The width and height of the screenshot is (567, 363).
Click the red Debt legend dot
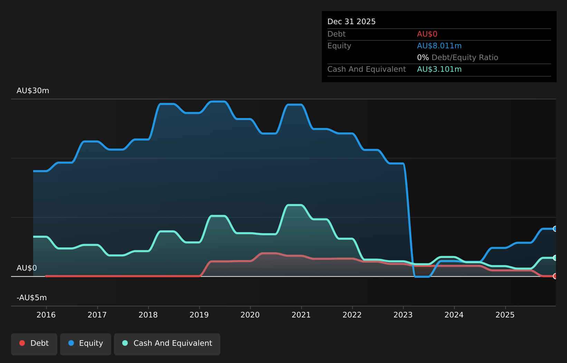click(x=22, y=343)
